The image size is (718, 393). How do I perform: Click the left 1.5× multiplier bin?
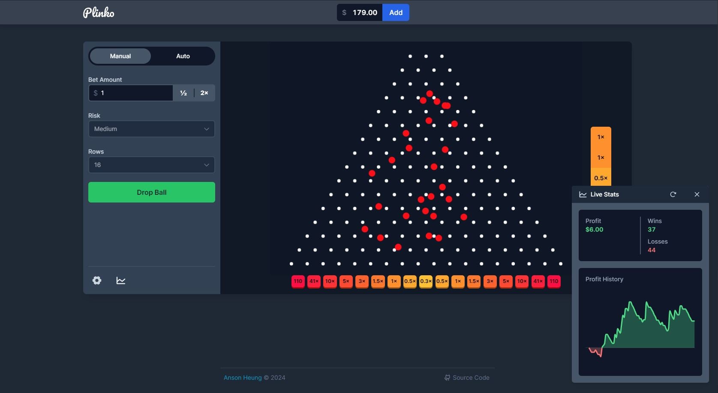tap(378, 281)
